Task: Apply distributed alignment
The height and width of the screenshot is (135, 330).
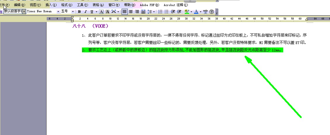Action: point(143,12)
